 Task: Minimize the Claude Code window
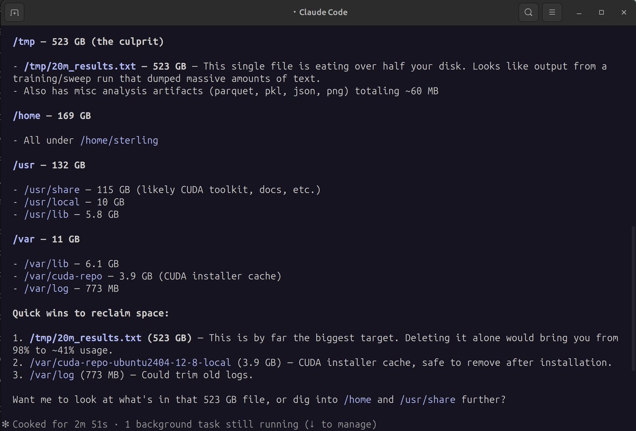tap(580, 12)
